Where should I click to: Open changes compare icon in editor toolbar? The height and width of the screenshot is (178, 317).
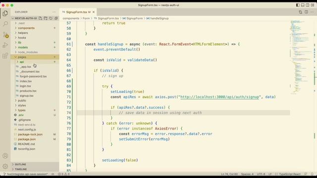click(301, 12)
